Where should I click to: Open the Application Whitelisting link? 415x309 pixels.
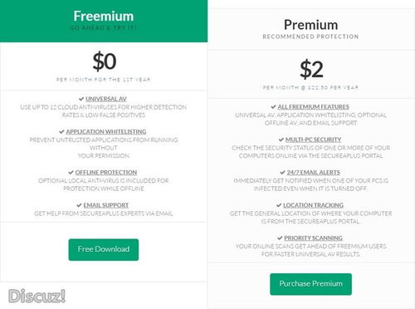106,131
